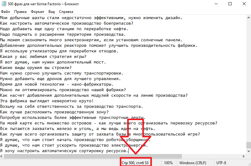Open the Формат menu
251x166 pixels.
click(x=37, y=12)
